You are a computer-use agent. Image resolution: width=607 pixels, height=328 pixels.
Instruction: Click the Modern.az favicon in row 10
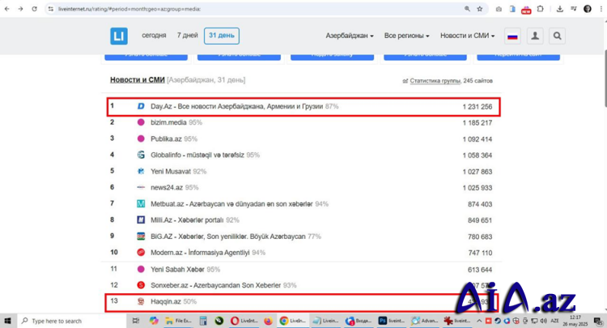coord(141,253)
